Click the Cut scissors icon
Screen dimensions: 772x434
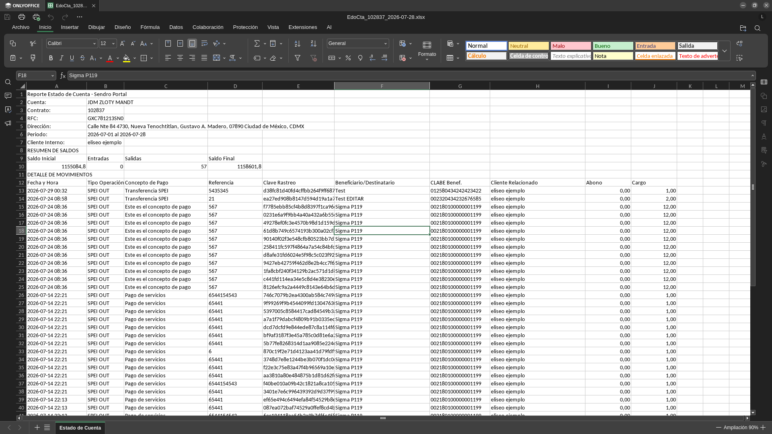pyautogui.click(x=33, y=43)
